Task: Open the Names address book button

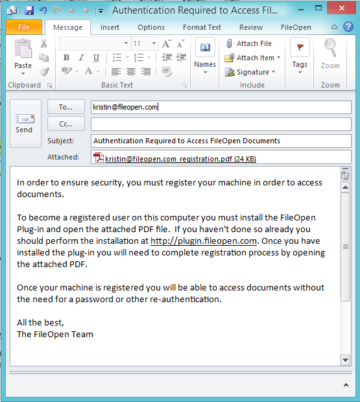Action: (x=205, y=56)
